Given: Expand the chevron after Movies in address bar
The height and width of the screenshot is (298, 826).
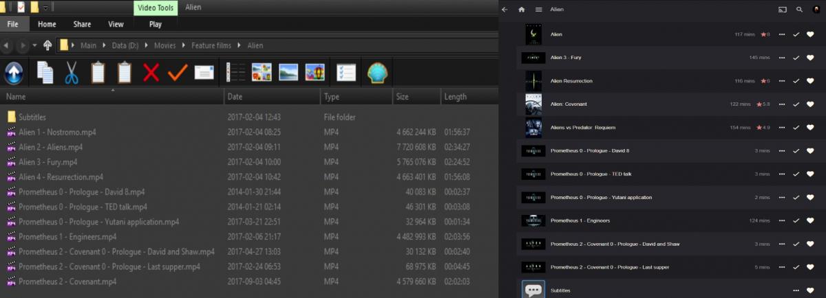Looking at the screenshot, I should coord(183,46).
